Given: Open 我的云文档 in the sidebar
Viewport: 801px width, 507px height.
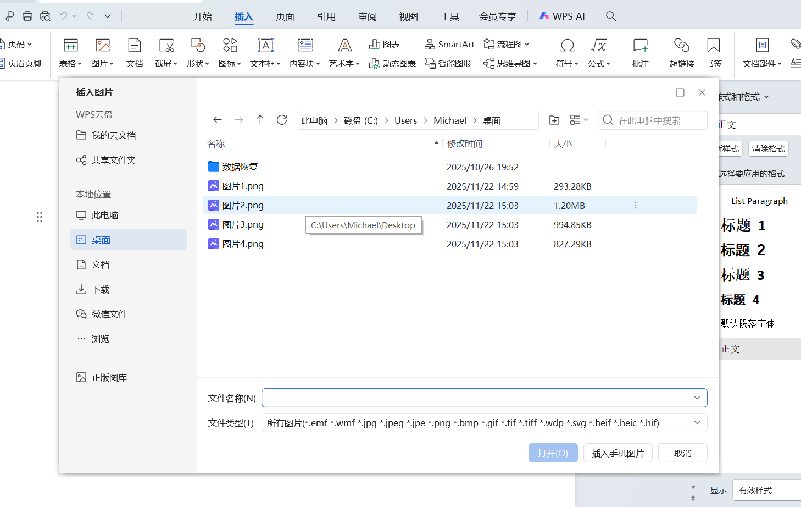Looking at the screenshot, I should point(129,135).
